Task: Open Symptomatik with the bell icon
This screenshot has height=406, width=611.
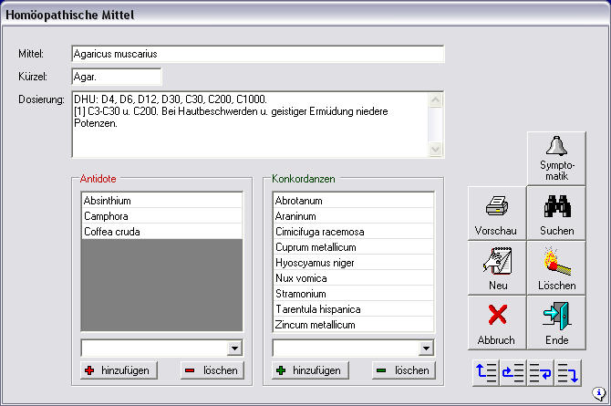Action: 555,158
